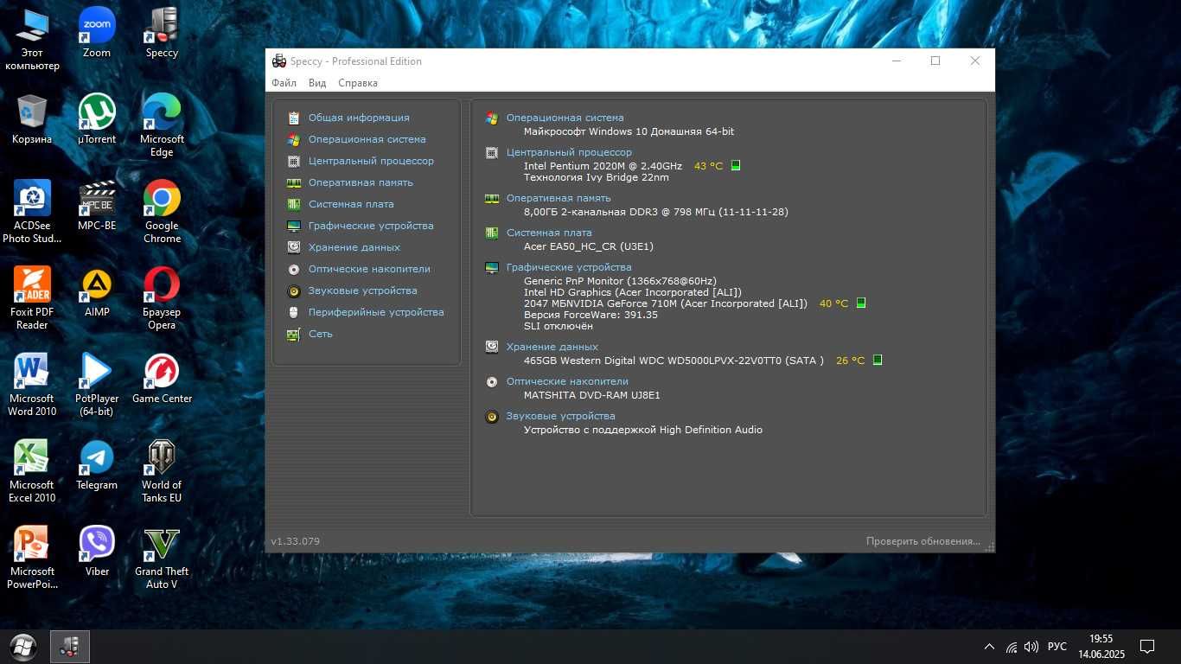Go to Системная плата in sidebar

(x=351, y=204)
